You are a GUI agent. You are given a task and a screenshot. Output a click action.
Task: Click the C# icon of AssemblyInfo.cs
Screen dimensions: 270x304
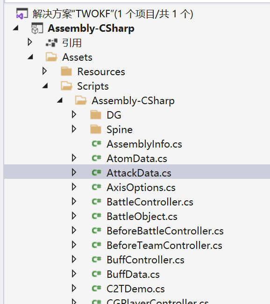click(x=96, y=144)
